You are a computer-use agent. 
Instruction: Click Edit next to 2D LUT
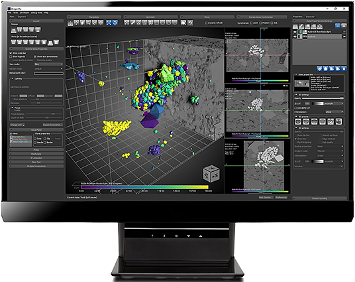tap(307, 104)
